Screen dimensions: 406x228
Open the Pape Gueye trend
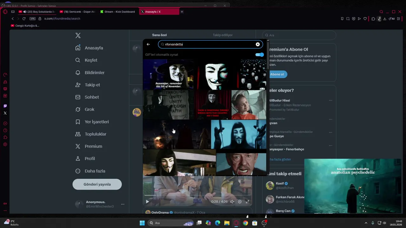click(277, 136)
